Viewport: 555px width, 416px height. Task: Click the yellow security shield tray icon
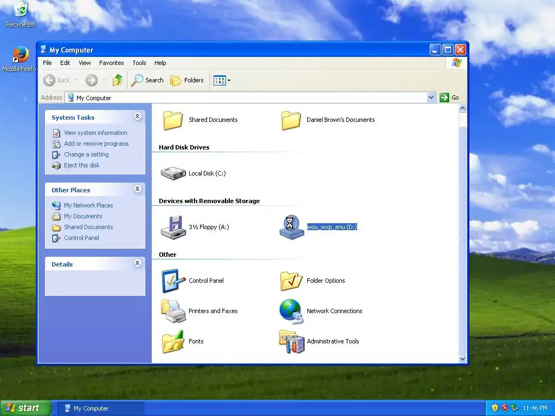[x=495, y=408]
